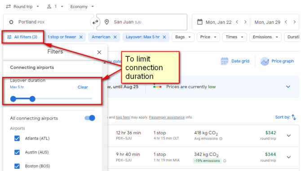Viewport: 301px width, 171px height.
Task: Clear the layover duration filter
Action: pos(83,87)
